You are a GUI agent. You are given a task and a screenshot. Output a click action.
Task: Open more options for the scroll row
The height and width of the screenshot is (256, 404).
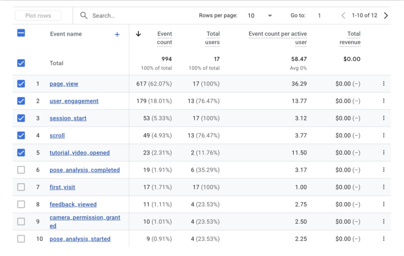(383, 135)
